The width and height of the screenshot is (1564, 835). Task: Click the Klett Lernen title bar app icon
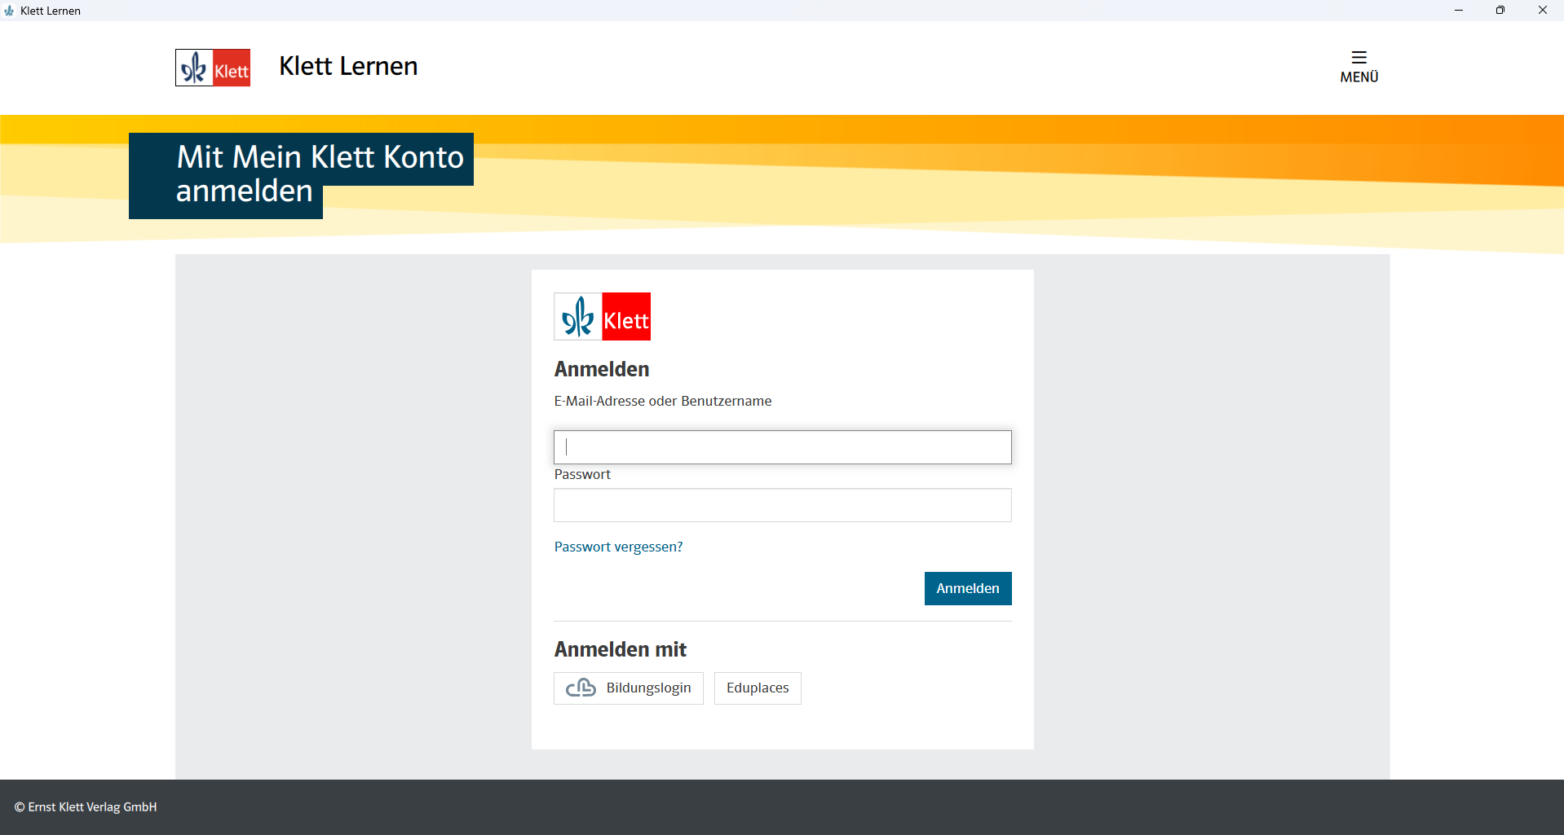pos(9,11)
